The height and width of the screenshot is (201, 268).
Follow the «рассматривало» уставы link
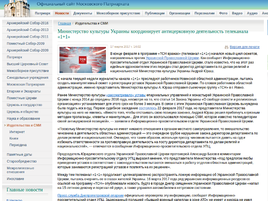pos(126,95)
